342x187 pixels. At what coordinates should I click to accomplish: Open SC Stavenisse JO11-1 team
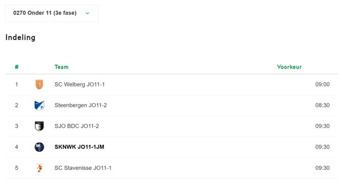point(83,168)
